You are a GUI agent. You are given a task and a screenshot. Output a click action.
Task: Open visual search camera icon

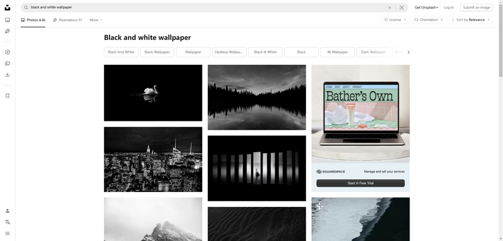pos(401,8)
